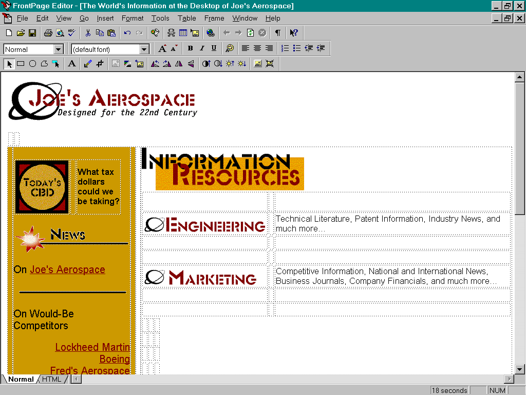Screen dimensions: 526x395
Task: Switch to the HTML view tab
Action: (x=52, y=379)
